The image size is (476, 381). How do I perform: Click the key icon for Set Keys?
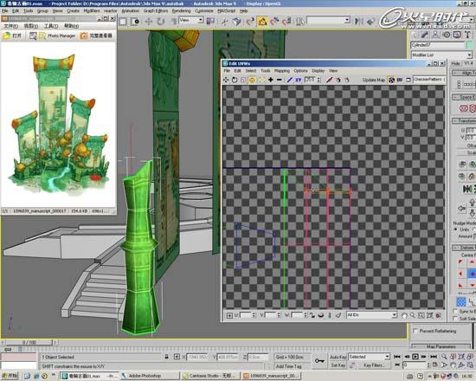(x=319, y=360)
